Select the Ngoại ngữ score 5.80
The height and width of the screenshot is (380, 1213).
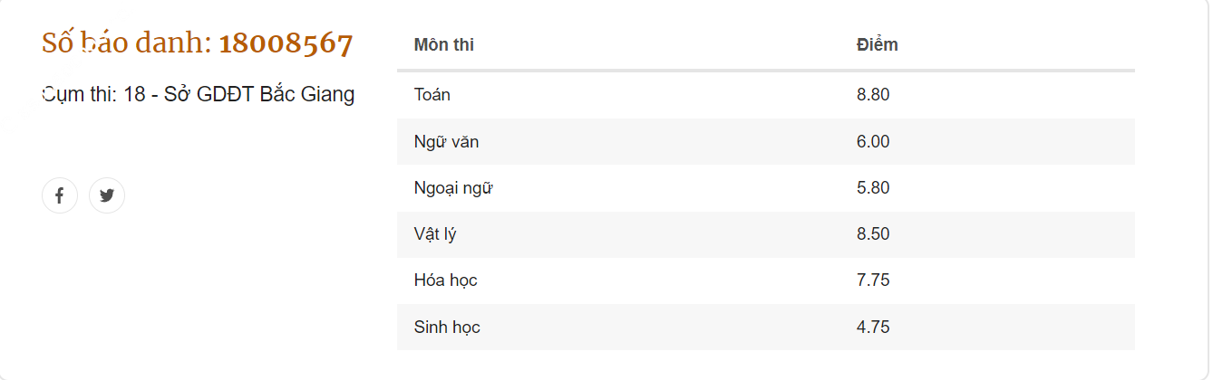click(873, 188)
